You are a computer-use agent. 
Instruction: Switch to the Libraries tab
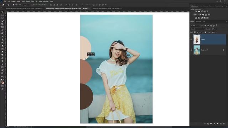pyautogui.click(x=205, y=6)
